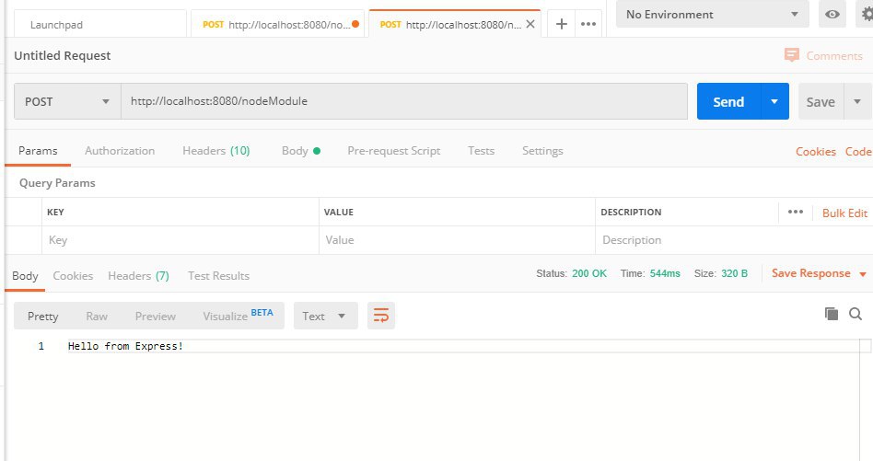This screenshot has height=461, width=873.
Task: Click the 320 B response size
Action: coord(734,273)
